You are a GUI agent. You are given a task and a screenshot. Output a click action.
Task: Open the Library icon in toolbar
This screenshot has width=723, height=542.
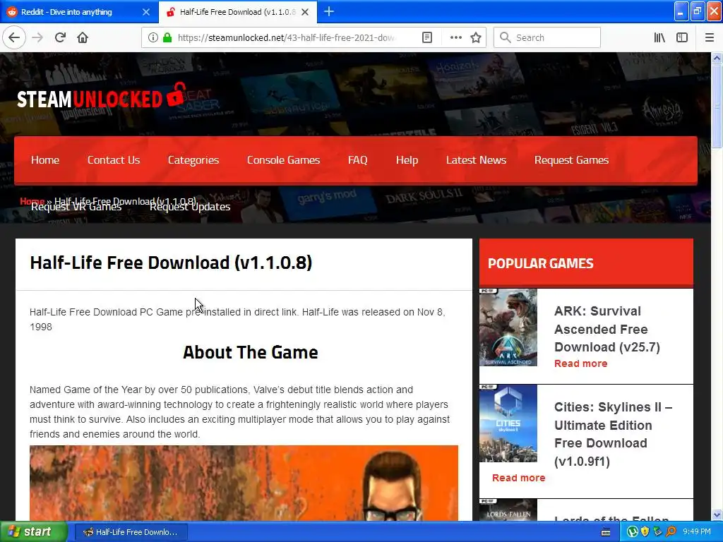tap(659, 37)
